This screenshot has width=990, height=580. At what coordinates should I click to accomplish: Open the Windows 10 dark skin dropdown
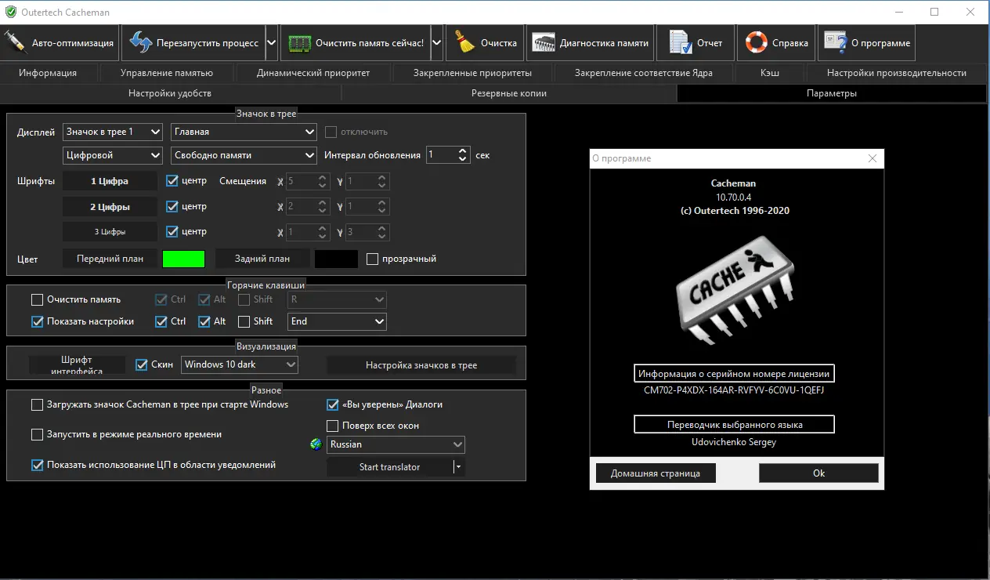click(x=240, y=364)
